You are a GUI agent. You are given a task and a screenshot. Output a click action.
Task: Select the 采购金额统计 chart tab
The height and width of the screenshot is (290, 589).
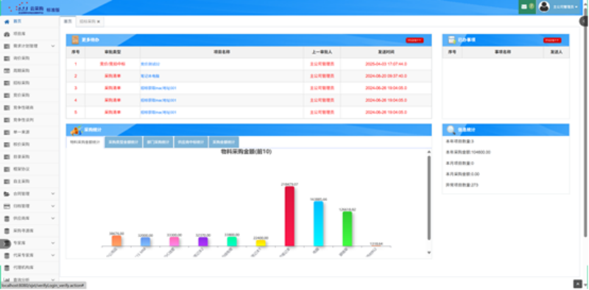pyautogui.click(x=224, y=142)
